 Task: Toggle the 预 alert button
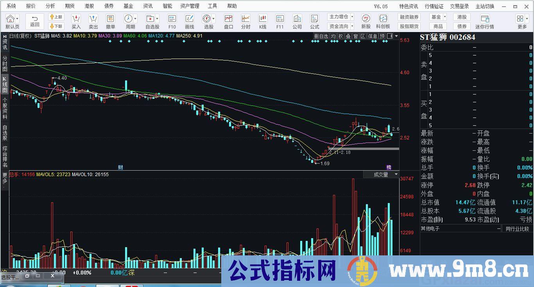382,36
